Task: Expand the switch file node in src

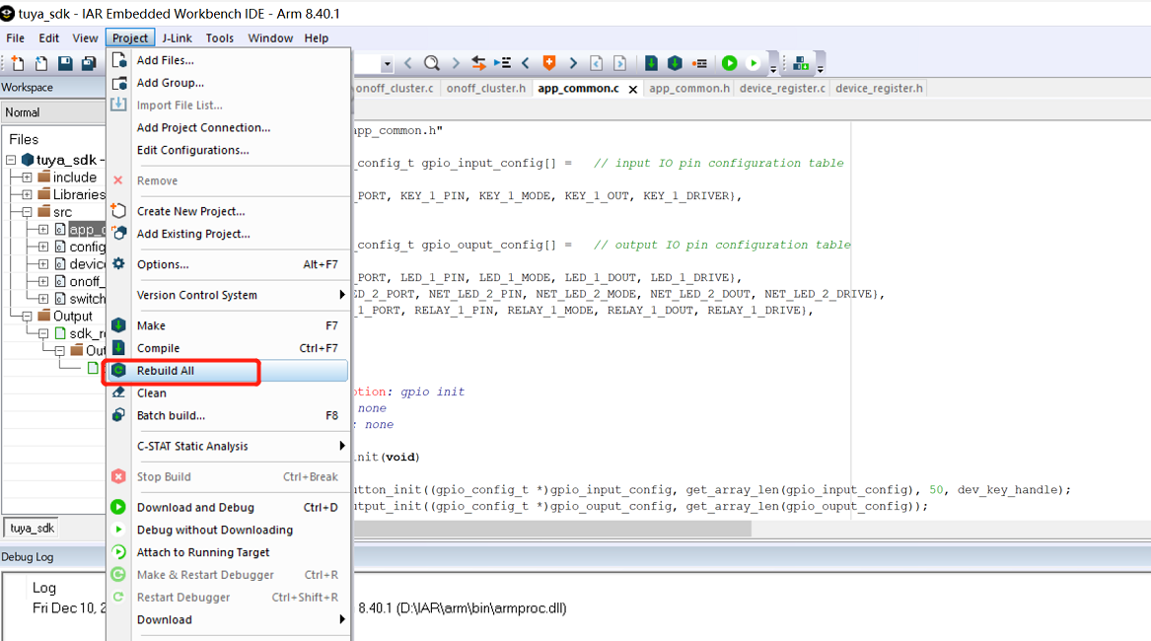Action: click(x=43, y=299)
